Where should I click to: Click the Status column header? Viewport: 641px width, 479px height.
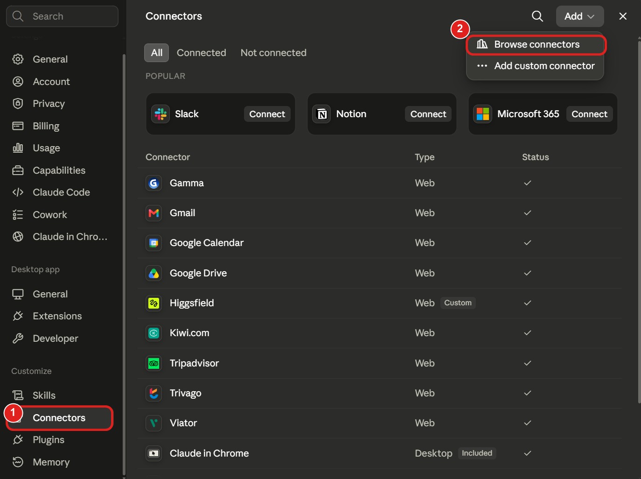536,157
